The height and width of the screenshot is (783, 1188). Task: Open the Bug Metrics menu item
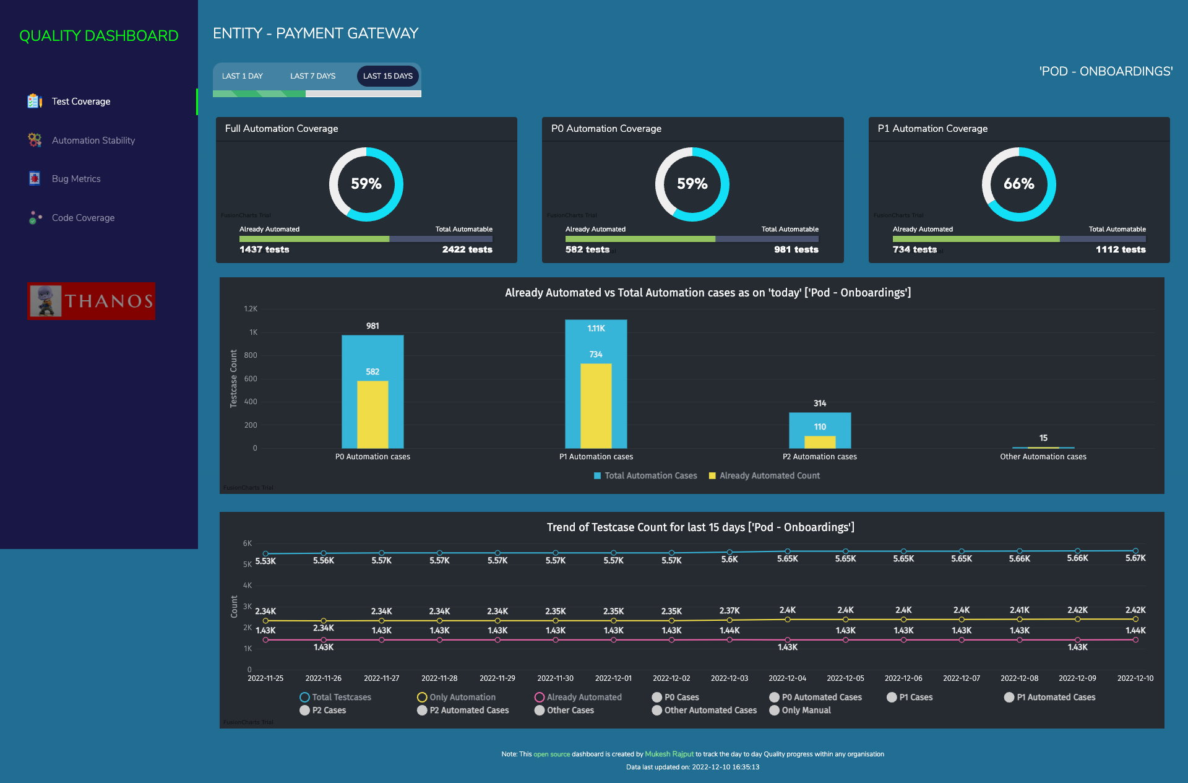click(x=76, y=178)
